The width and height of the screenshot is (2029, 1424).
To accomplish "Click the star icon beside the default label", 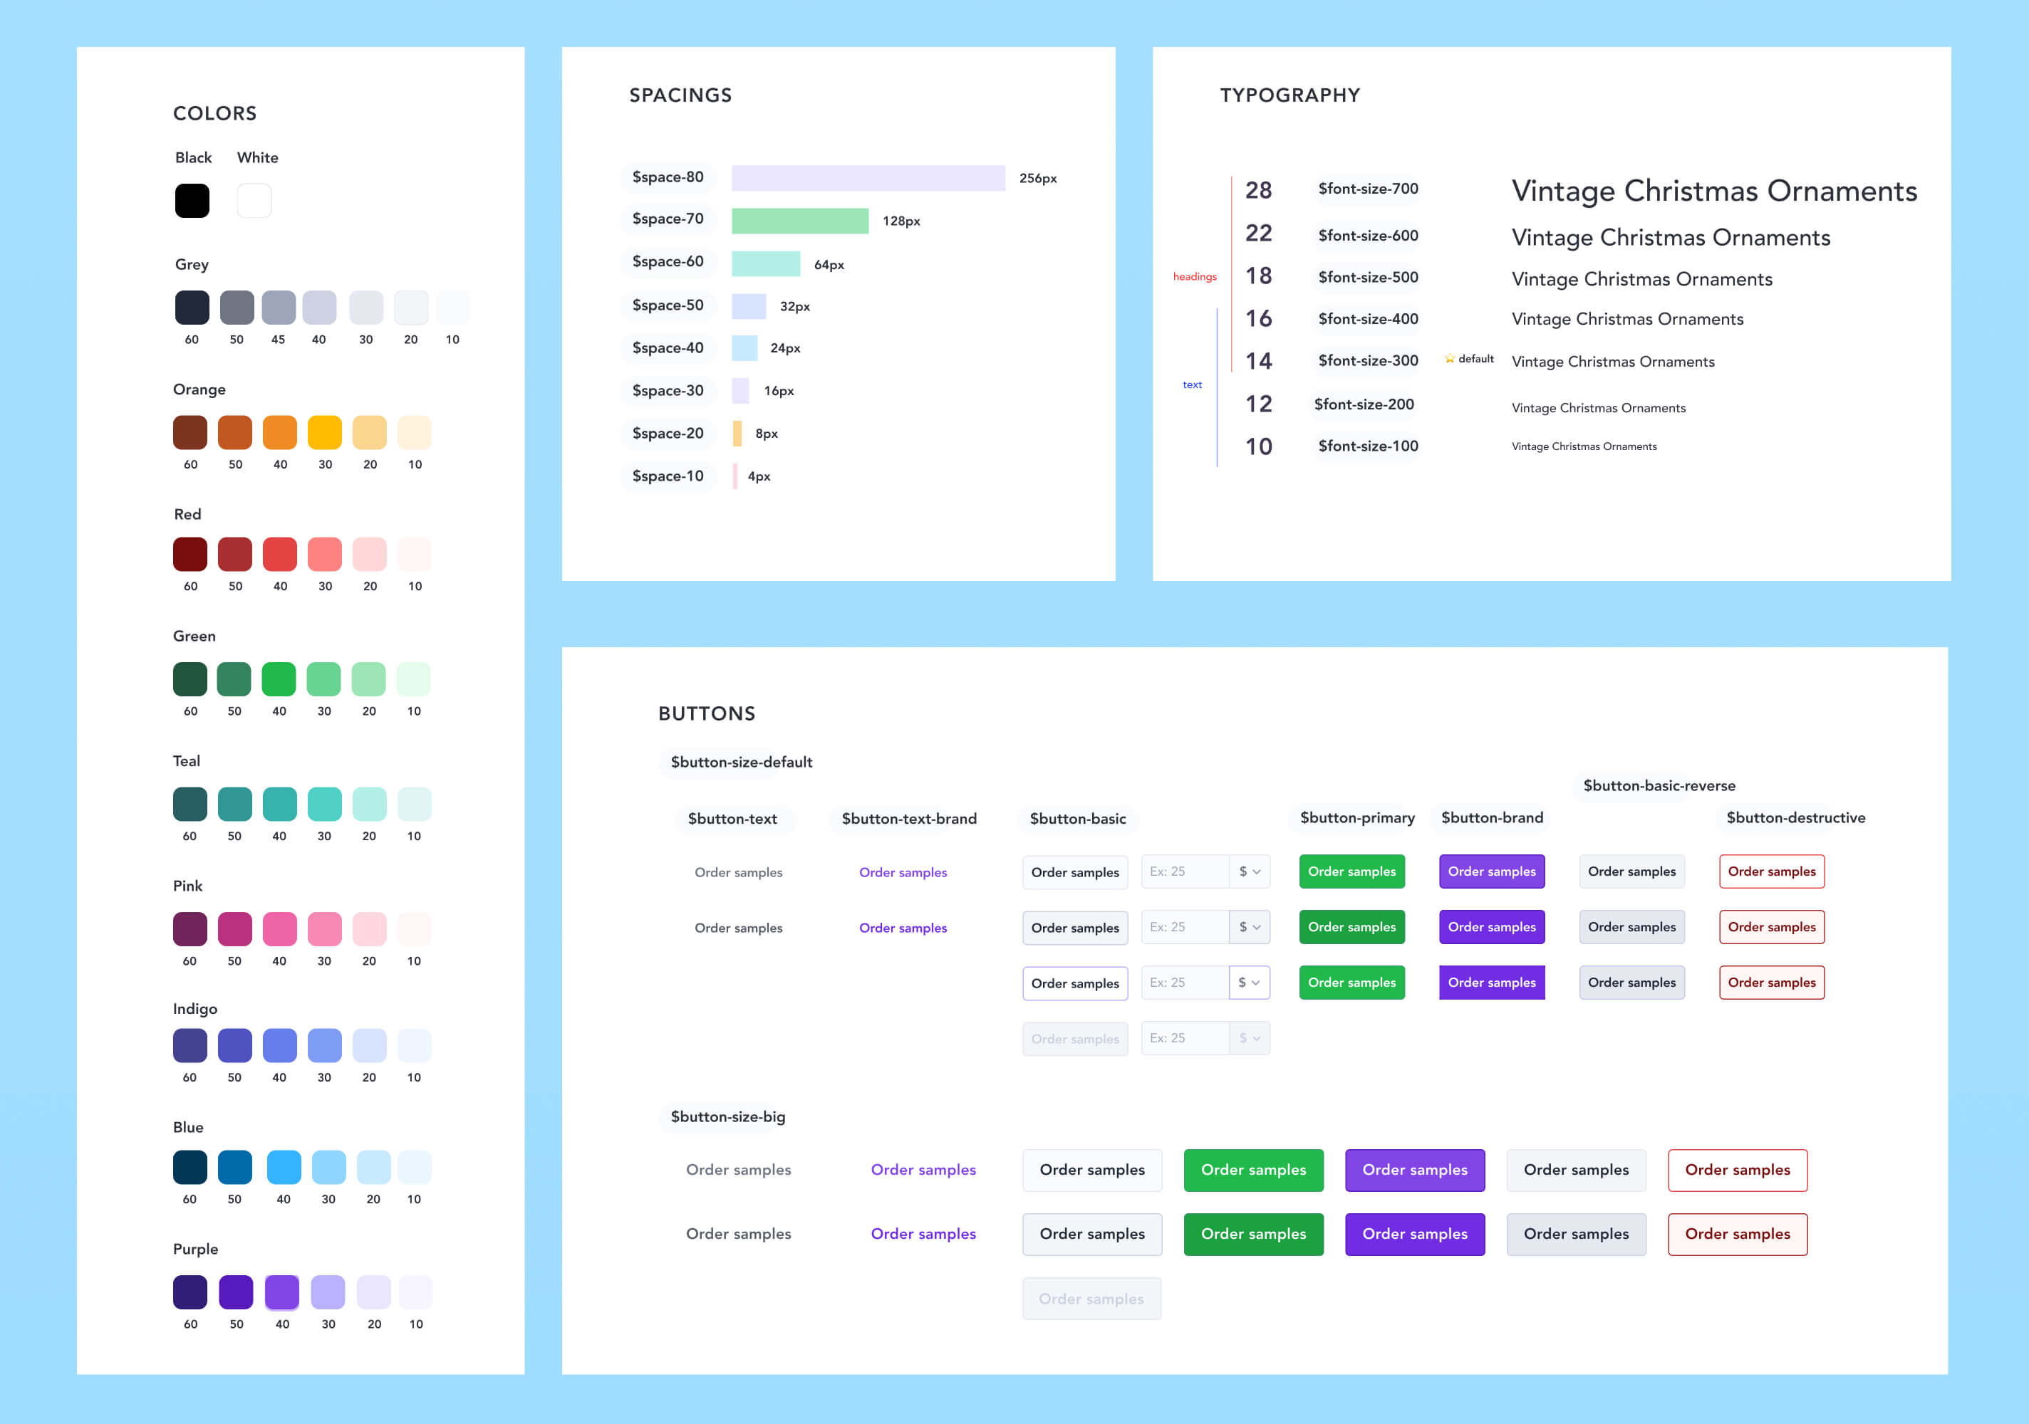I will [x=1449, y=359].
